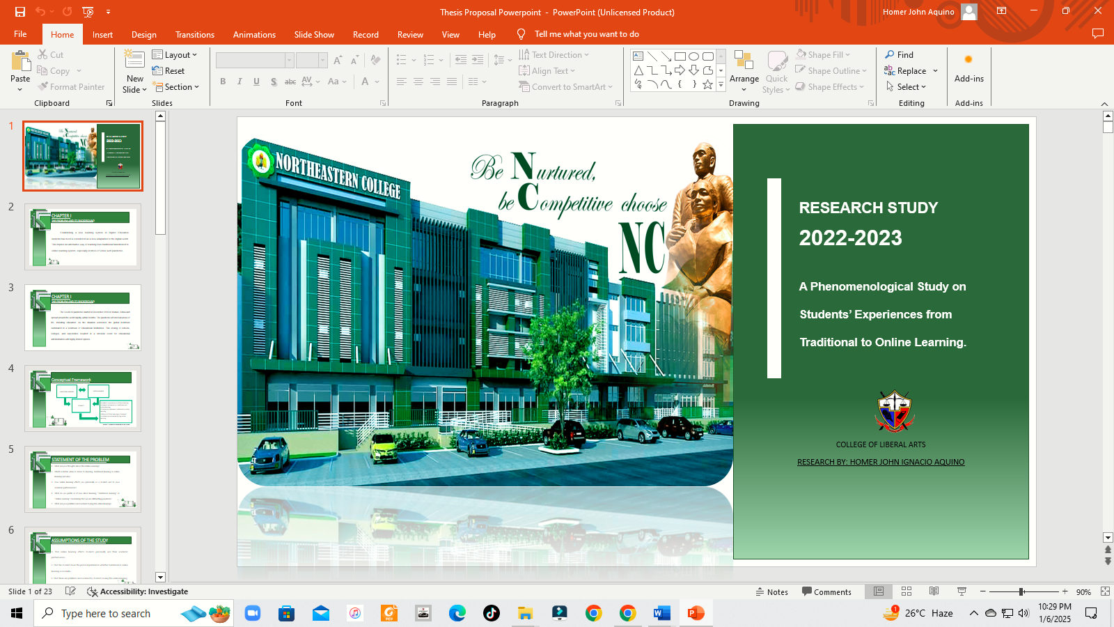Click the Save icon in title bar
This screenshot has height=627, width=1114.
(x=19, y=12)
